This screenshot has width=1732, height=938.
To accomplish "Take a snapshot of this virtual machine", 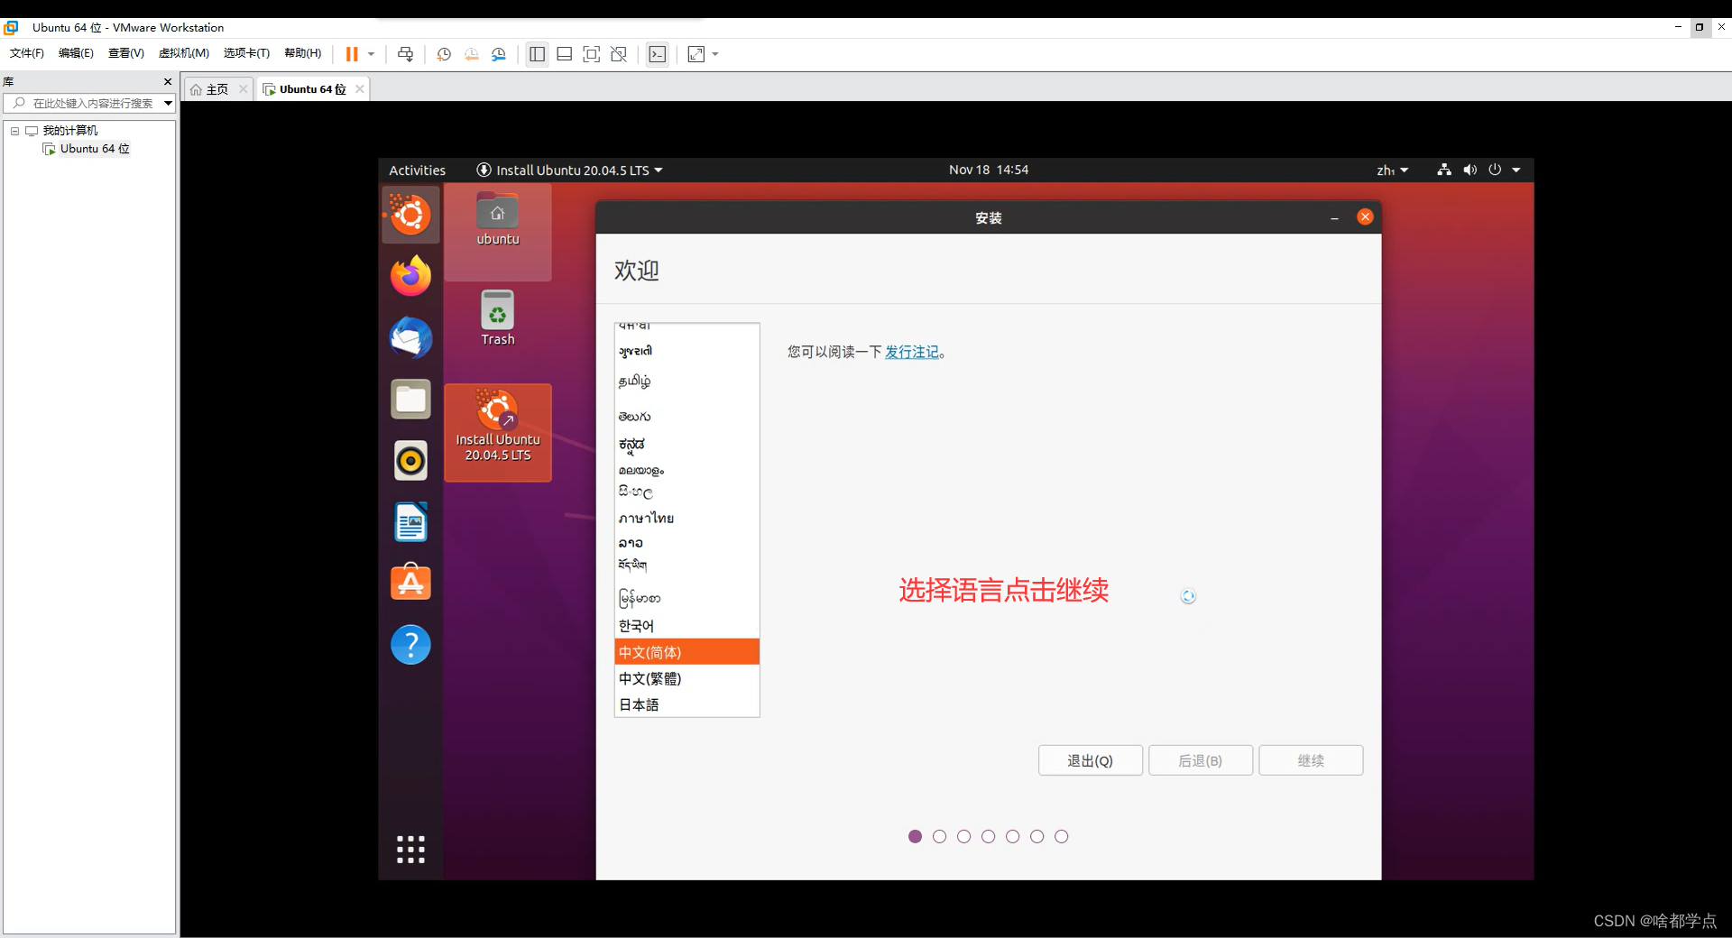I will (x=444, y=54).
